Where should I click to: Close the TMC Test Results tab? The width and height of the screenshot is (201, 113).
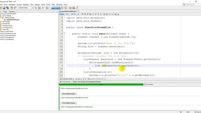tap(71, 82)
